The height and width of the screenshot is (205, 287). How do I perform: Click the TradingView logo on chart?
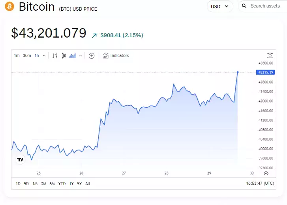pos(20,159)
